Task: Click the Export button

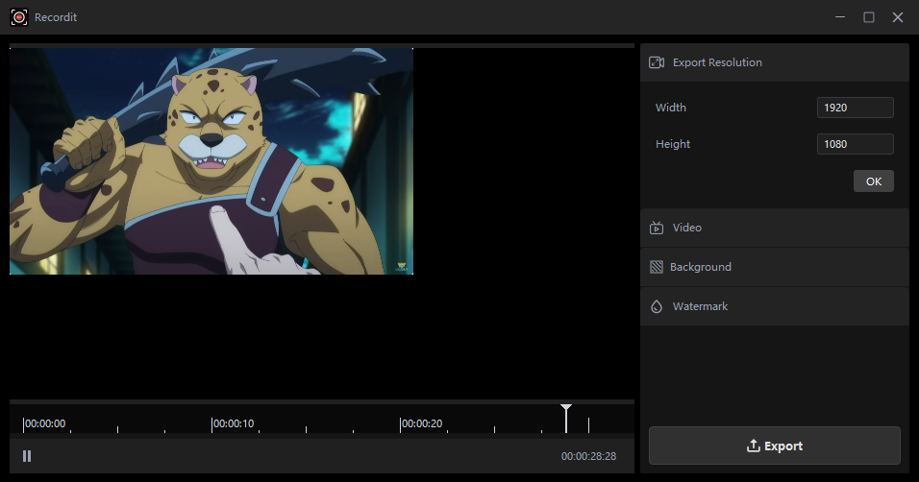Action: tap(774, 446)
